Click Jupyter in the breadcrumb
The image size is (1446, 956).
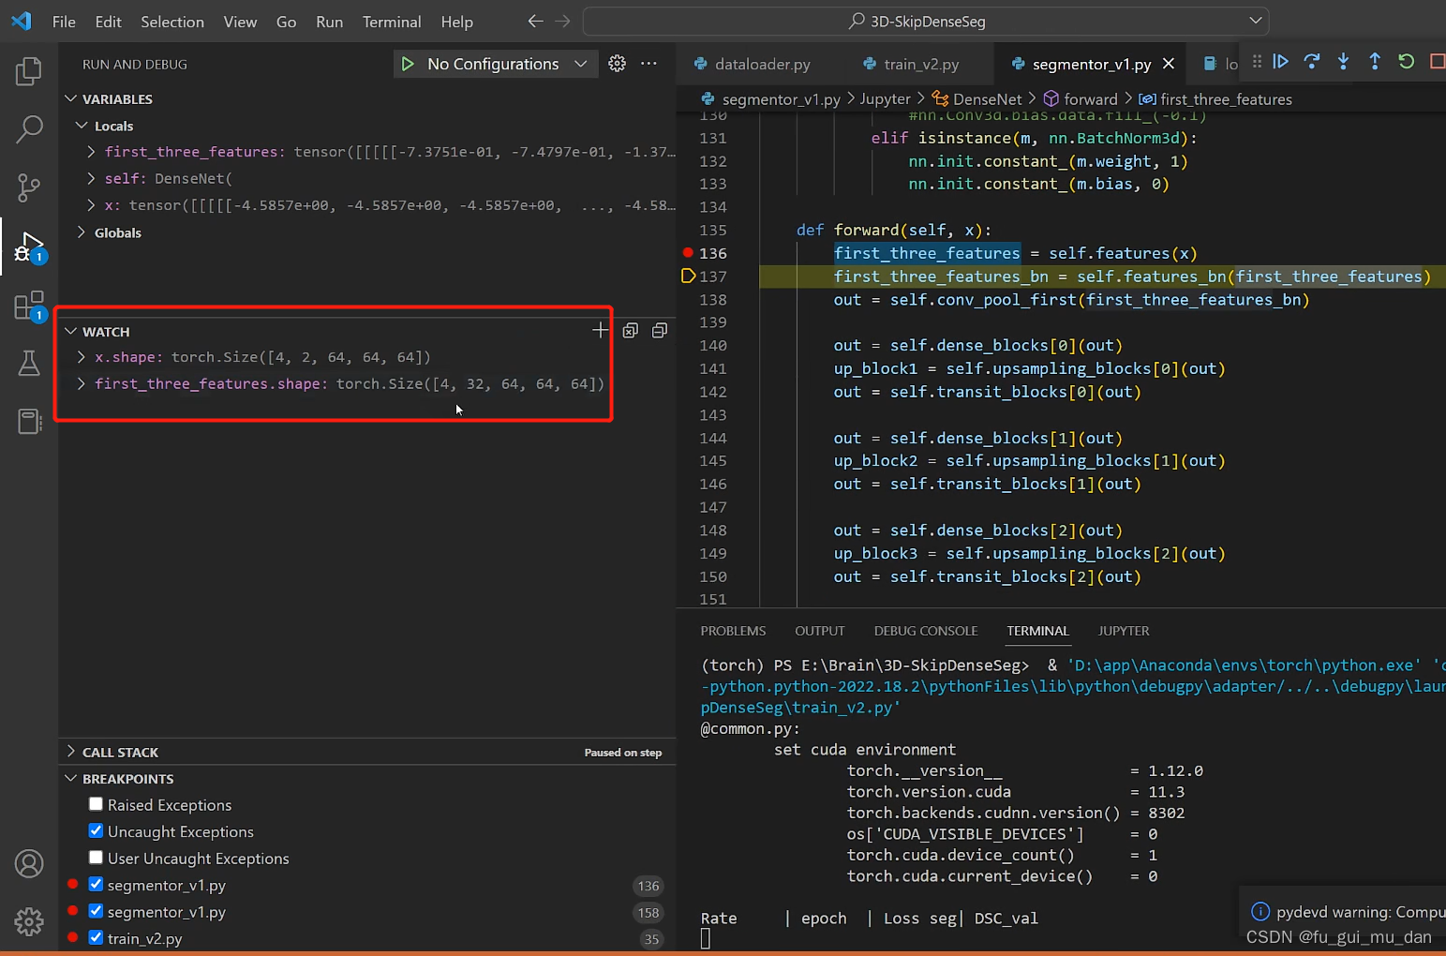[885, 99]
